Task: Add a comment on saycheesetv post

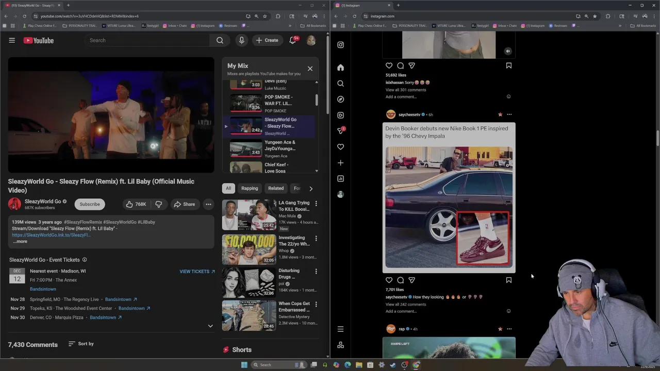Action: point(401,311)
